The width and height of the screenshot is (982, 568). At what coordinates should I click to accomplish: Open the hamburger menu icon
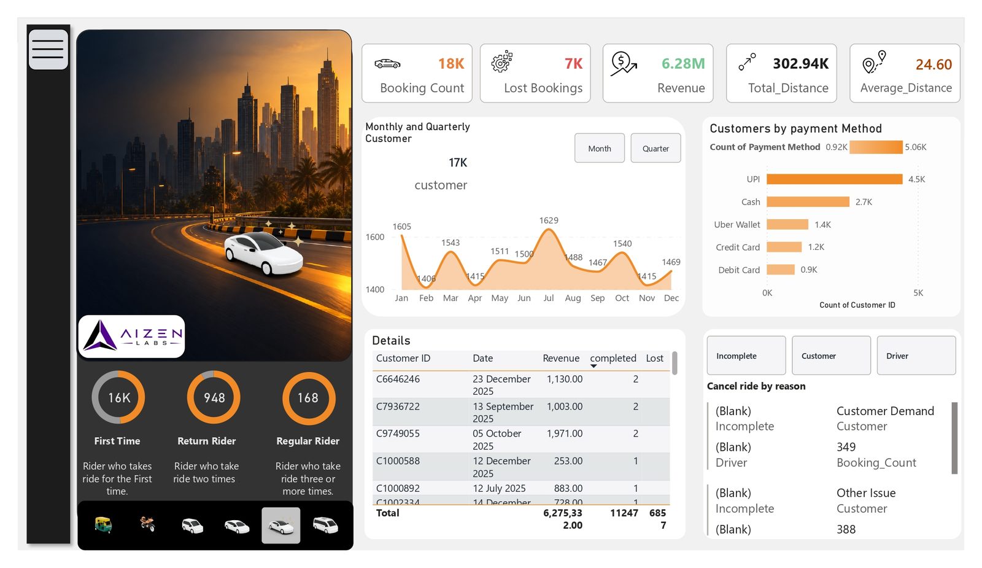coord(48,49)
